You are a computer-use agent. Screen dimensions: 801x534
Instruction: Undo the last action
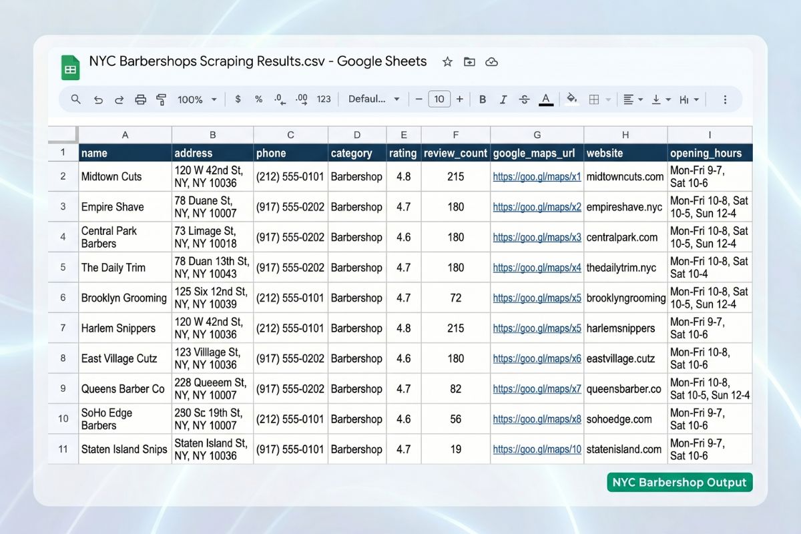coord(98,99)
